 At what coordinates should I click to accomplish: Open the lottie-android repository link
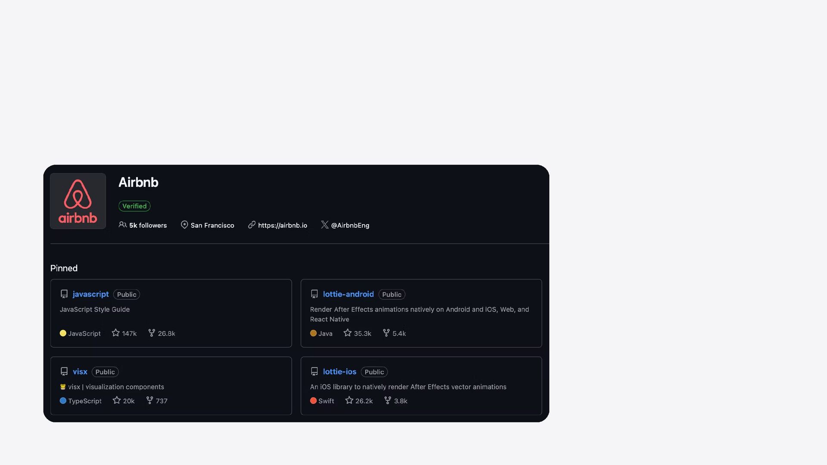point(348,294)
